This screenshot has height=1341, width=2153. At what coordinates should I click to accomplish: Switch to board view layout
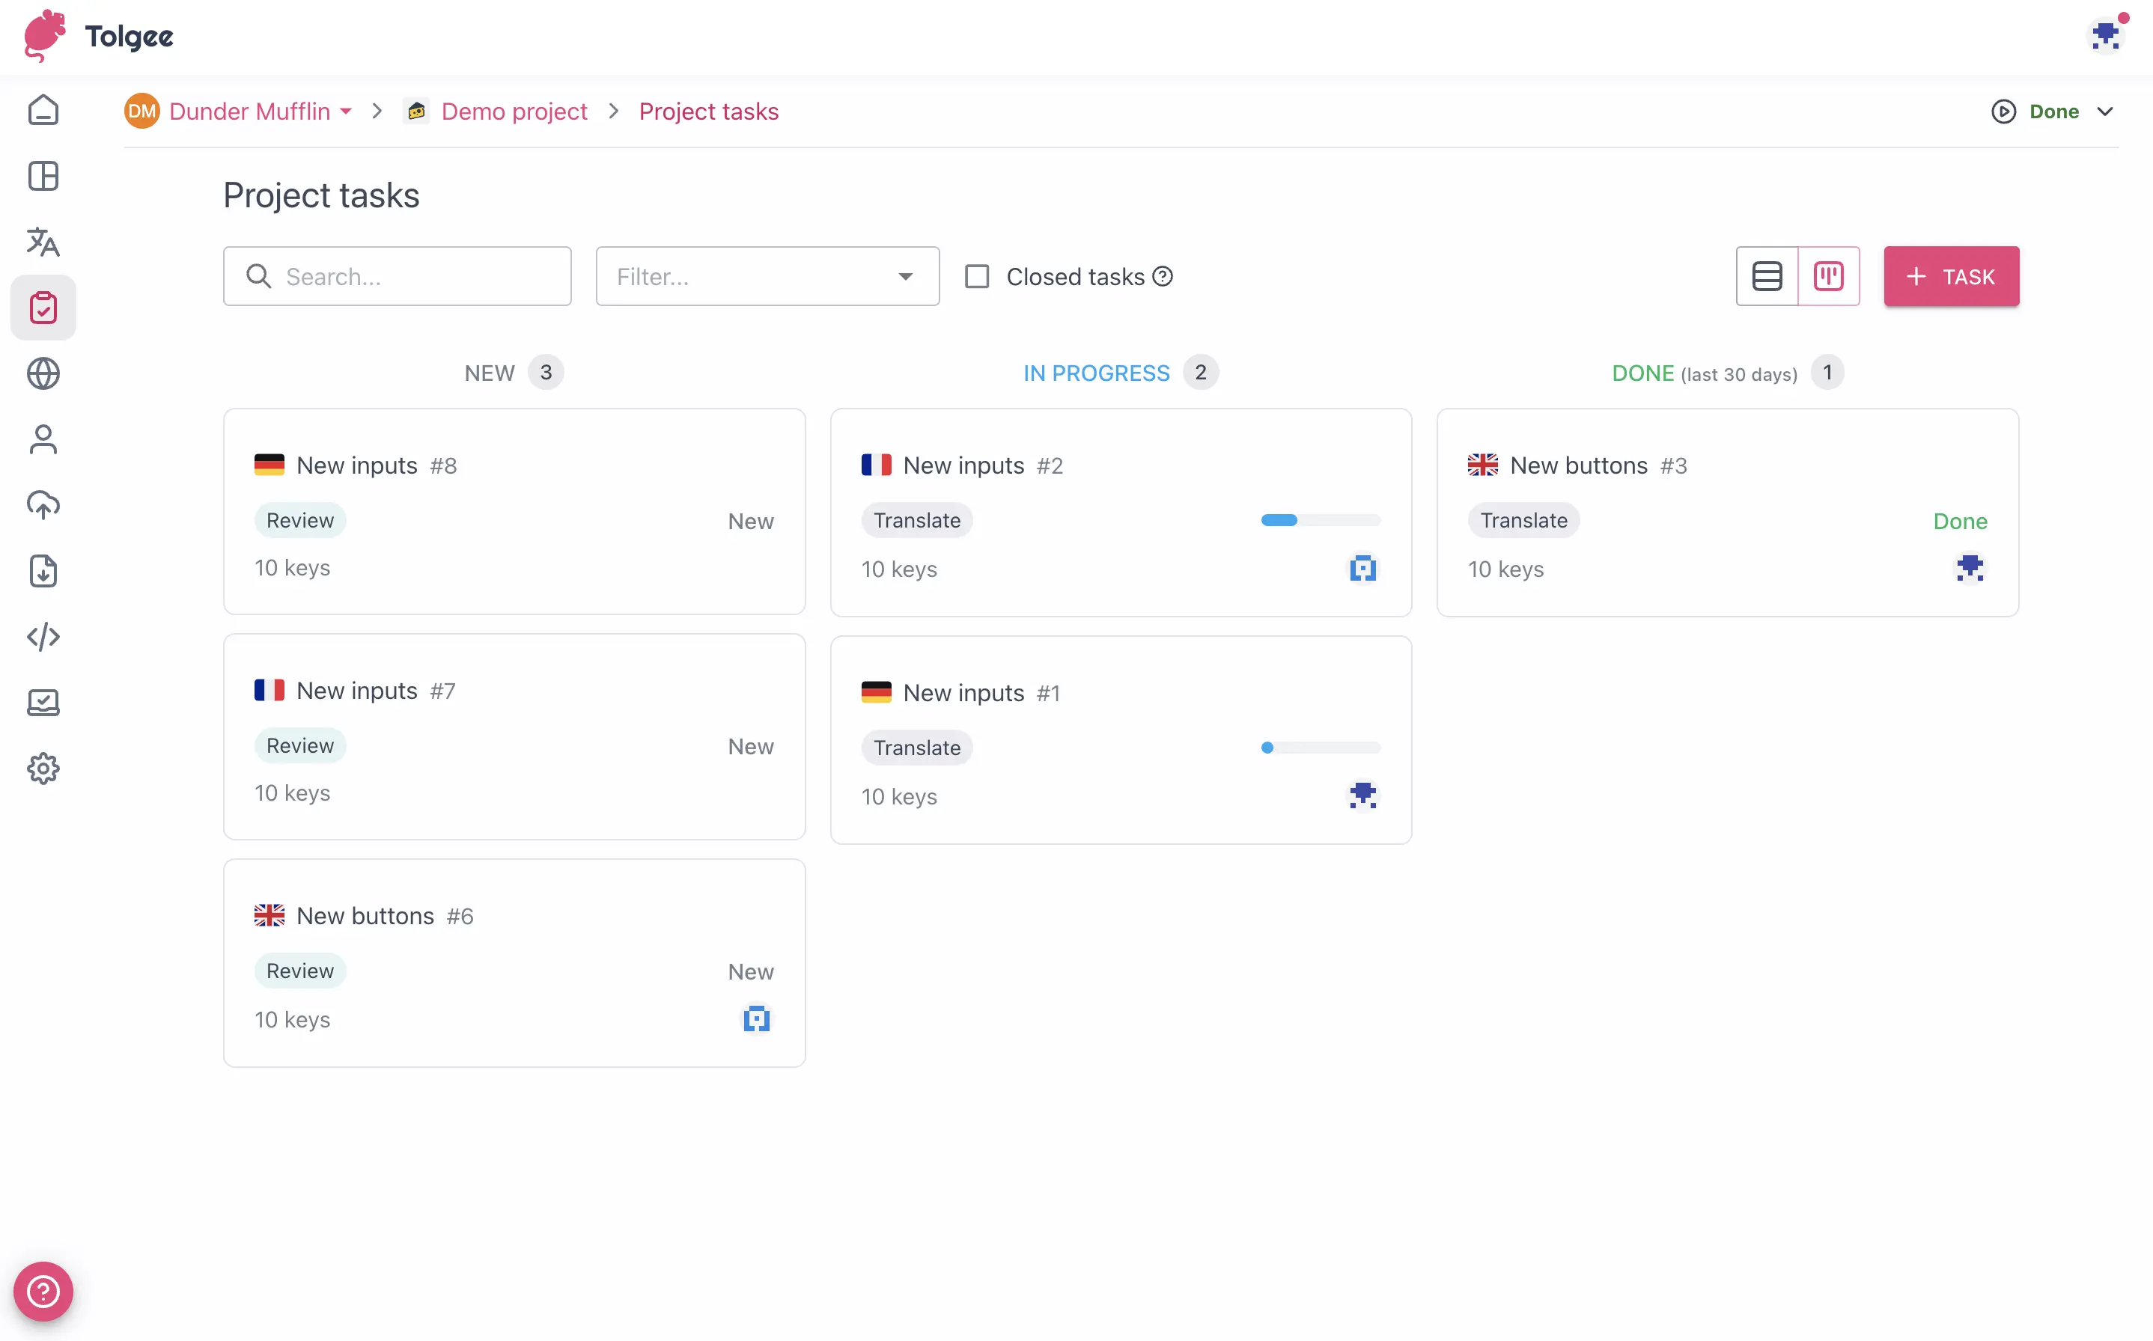click(x=1827, y=277)
